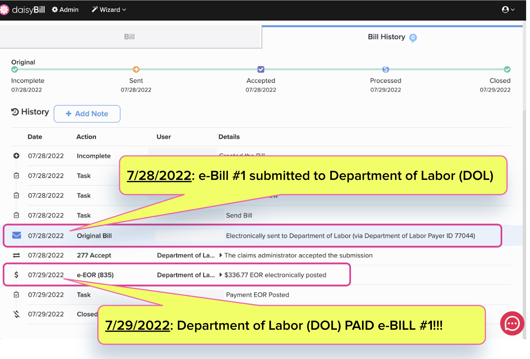Expand the 277 Accept details arrow
Image resolution: width=530 pixels, height=359 pixels.
tap(221, 255)
